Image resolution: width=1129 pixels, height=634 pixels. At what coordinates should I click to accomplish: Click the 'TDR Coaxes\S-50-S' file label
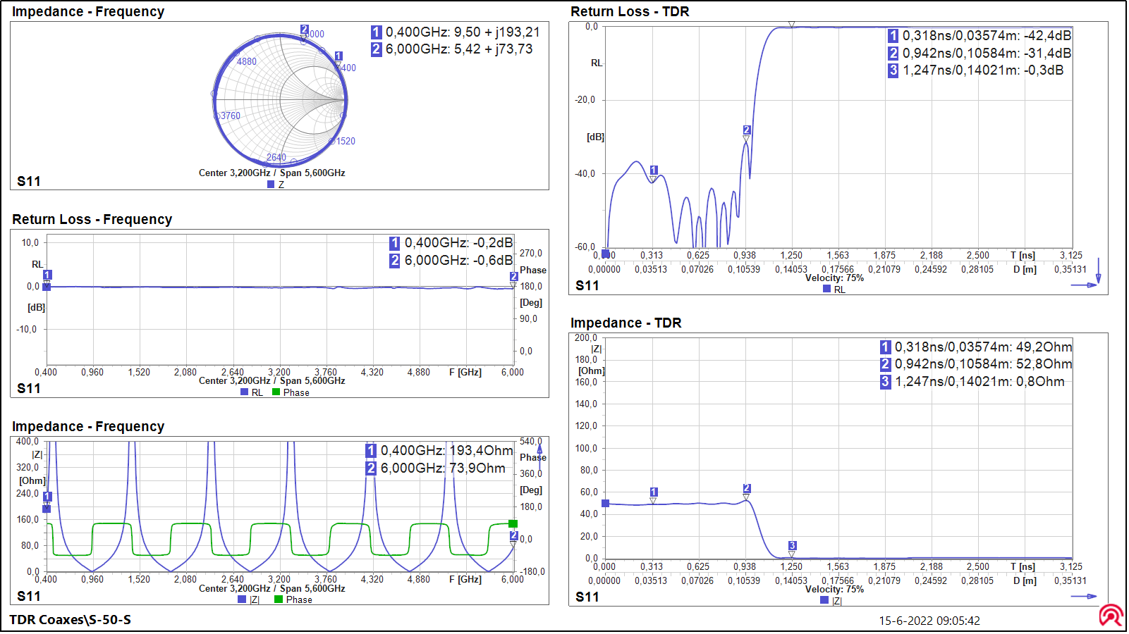(71, 620)
